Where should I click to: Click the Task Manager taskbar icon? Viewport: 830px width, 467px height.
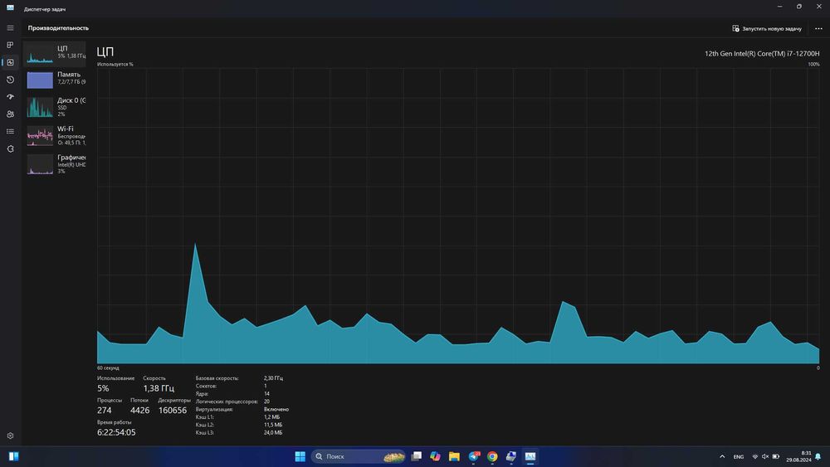pos(530,456)
